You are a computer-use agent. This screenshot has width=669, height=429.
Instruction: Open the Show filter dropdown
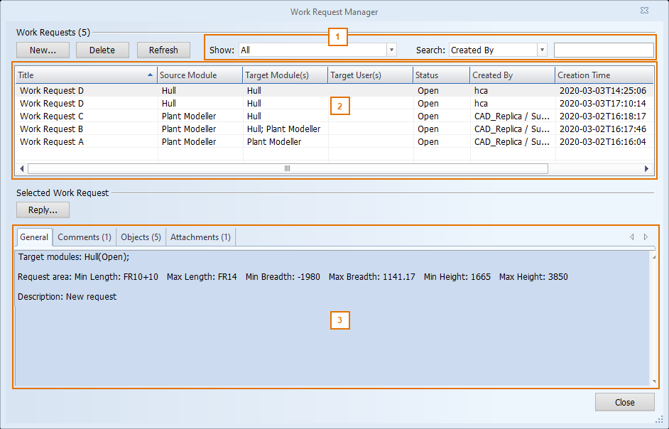[391, 50]
